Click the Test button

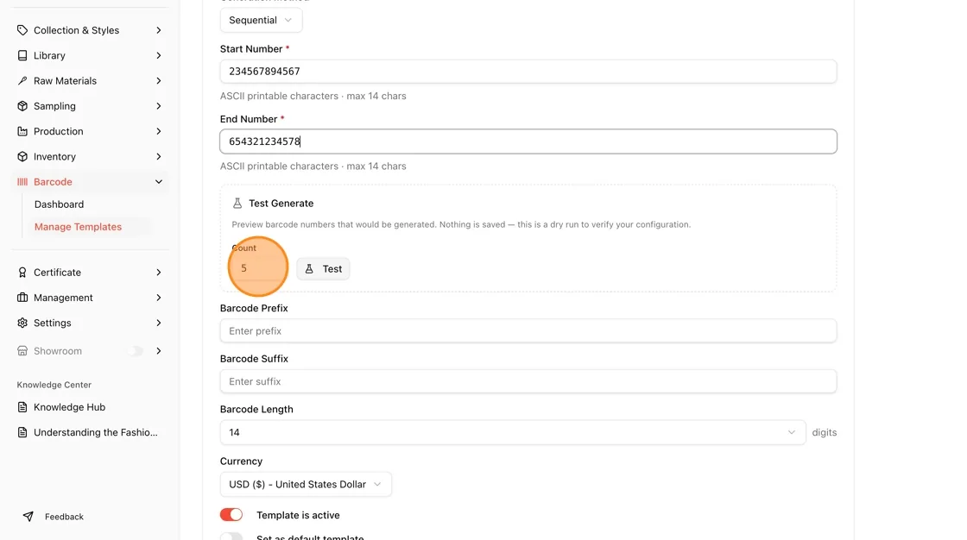click(x=323, y=269)
